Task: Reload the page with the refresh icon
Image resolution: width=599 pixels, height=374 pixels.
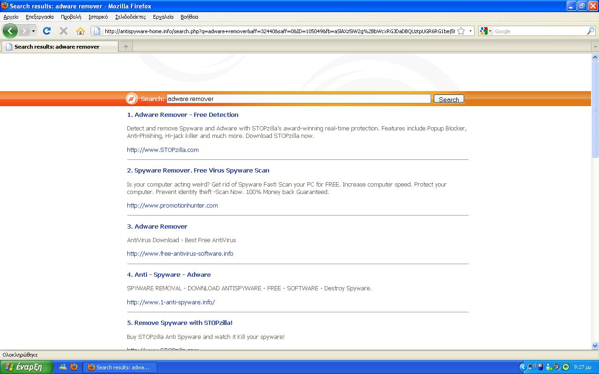Action: pyautogui.click(x=46, y=31)
